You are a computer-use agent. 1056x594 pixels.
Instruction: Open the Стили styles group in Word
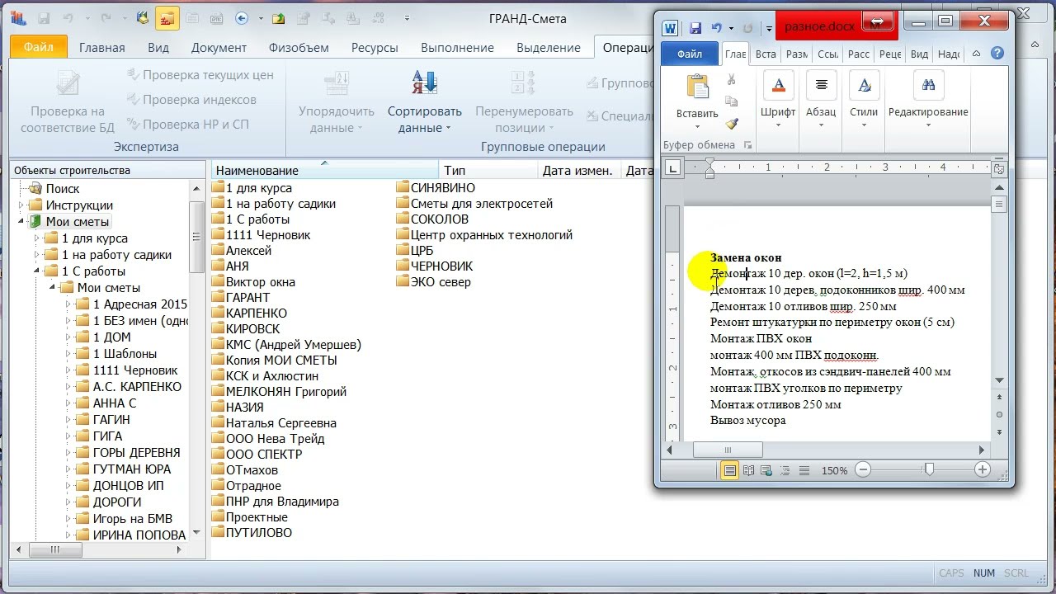click(x=864, y=99)
